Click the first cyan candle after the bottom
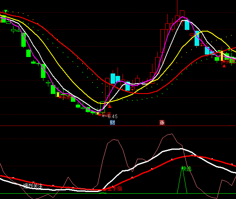Screen dimensions: 236x199 (x=113, y=78)
